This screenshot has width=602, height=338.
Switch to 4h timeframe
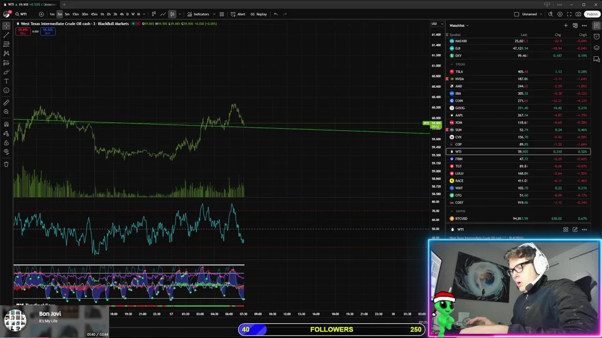coord(122,14)
